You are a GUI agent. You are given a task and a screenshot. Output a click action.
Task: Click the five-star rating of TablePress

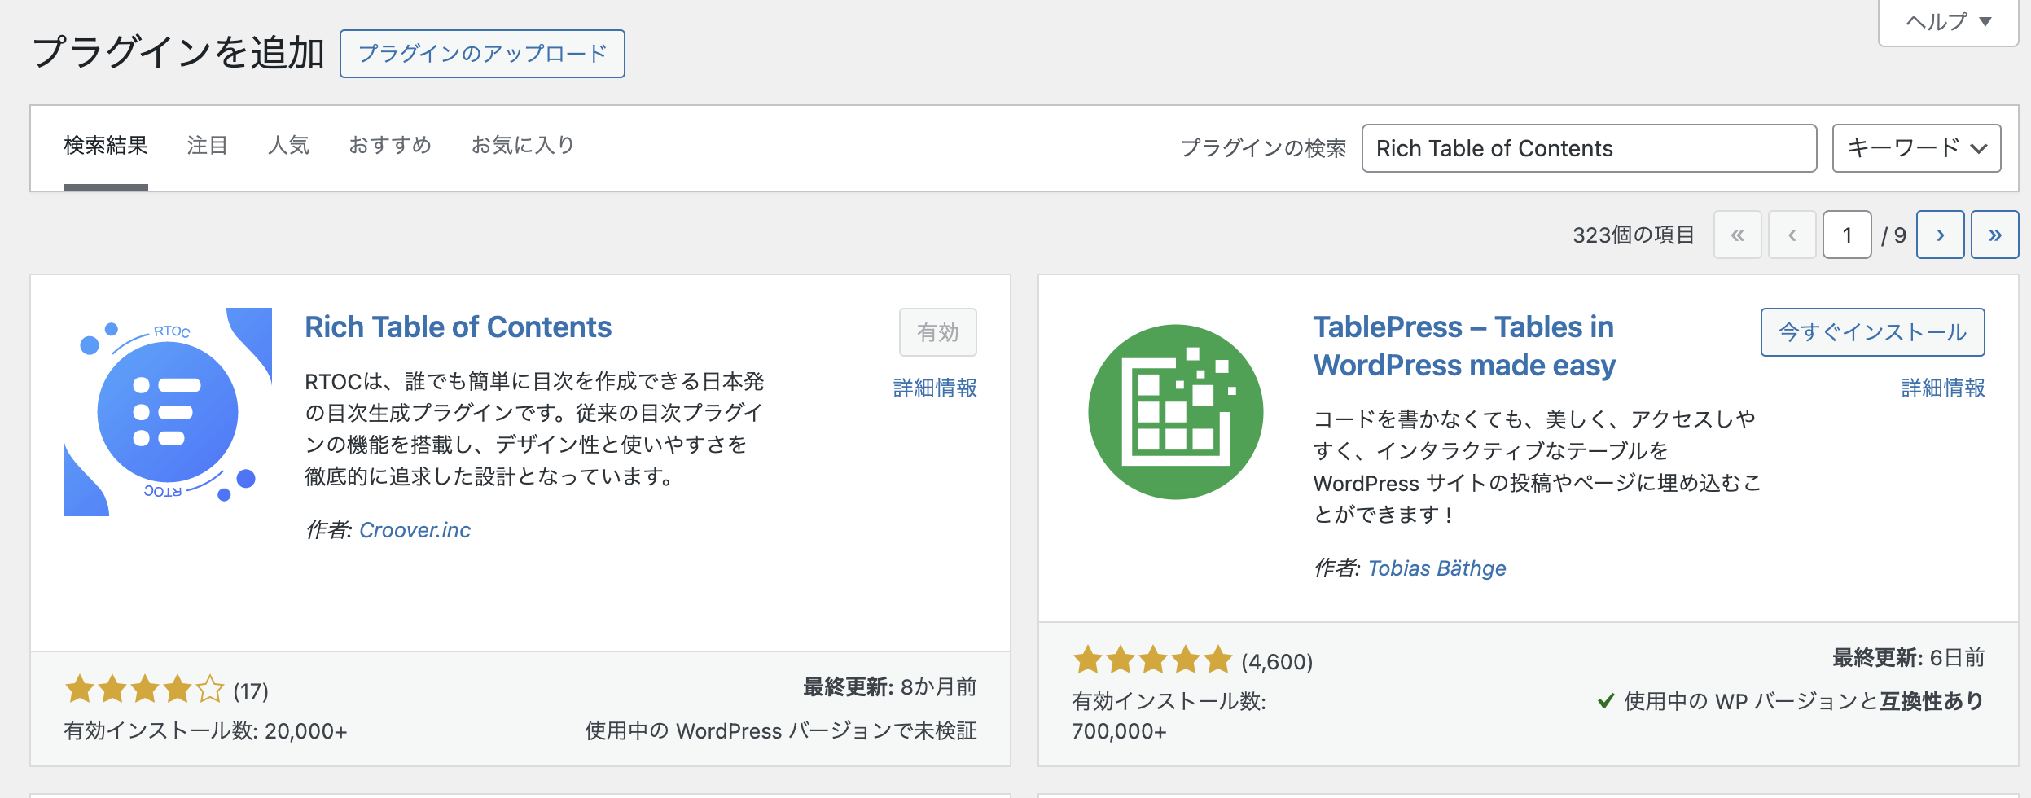[1152, 660]
